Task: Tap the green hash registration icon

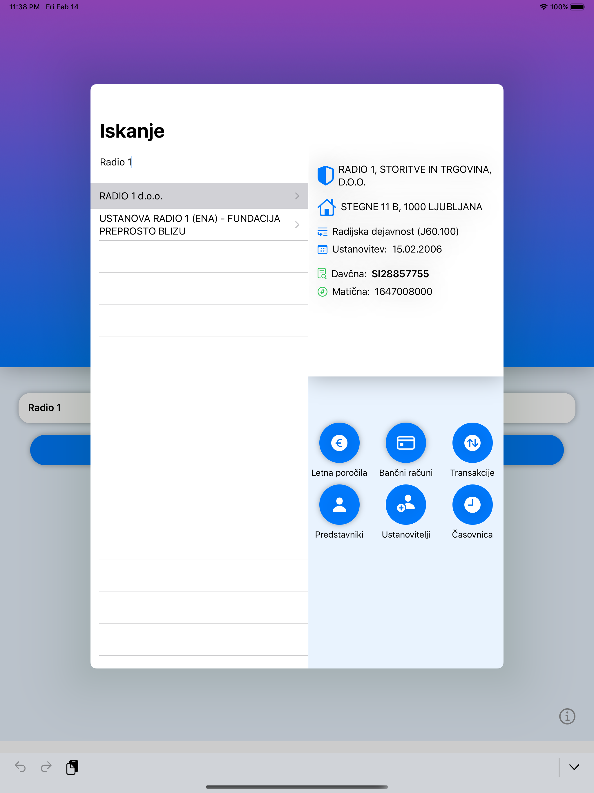Action: (323, 291)
